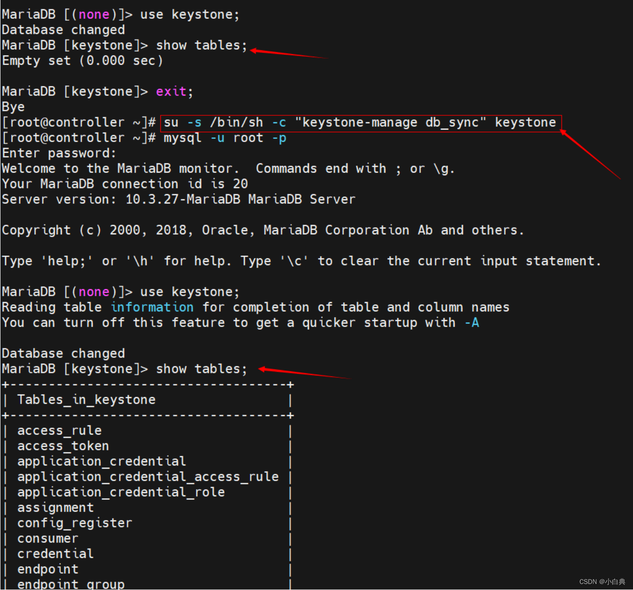Select the 'Server version: 10.3.27-MariaDB' line
633x590 pixels.
coord(178,199)
